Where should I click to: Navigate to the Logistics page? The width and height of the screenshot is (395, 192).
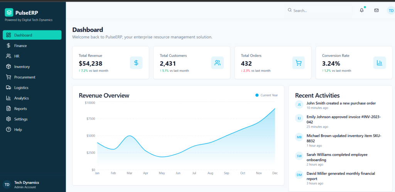coord(21,88)
